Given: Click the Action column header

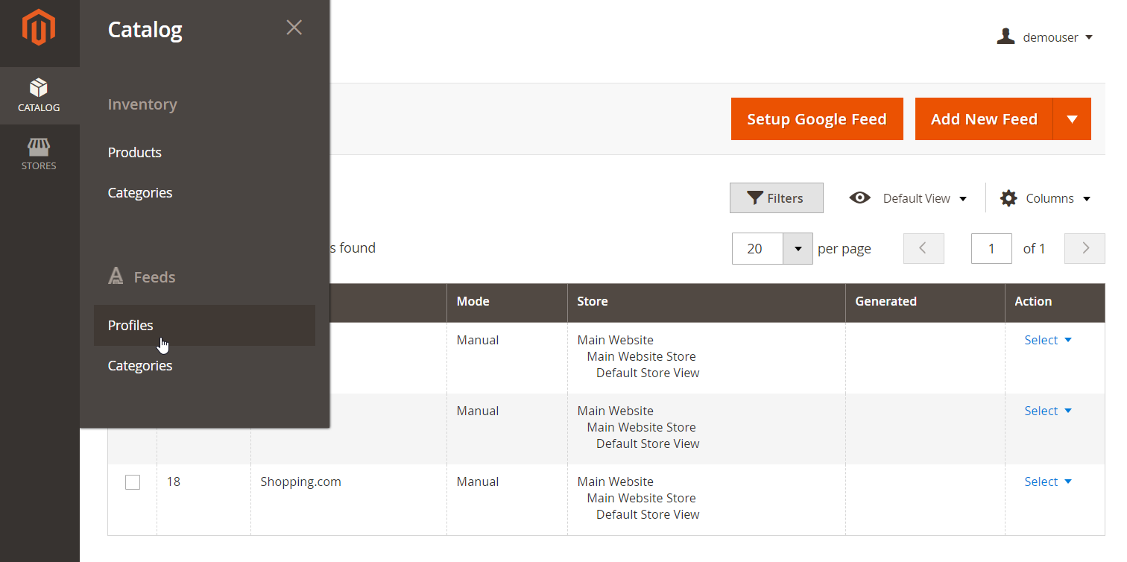Looking at the screenshot, I should coord(1055,302).
